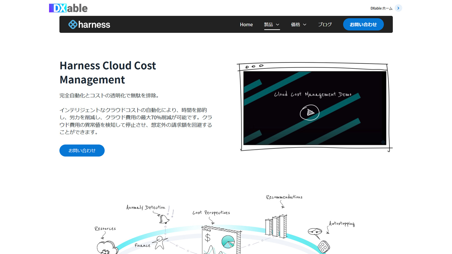Click the Anomaly Detection bell icon

click(164, 219)
